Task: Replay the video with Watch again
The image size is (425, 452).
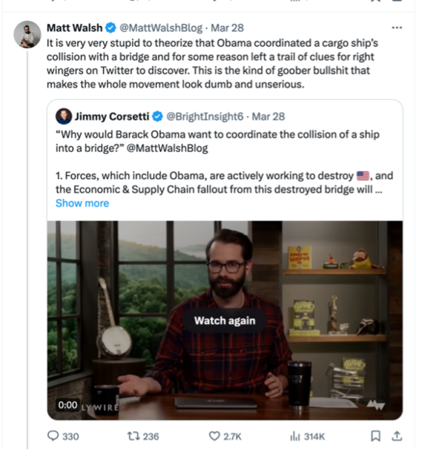Action: coord(225,321)
